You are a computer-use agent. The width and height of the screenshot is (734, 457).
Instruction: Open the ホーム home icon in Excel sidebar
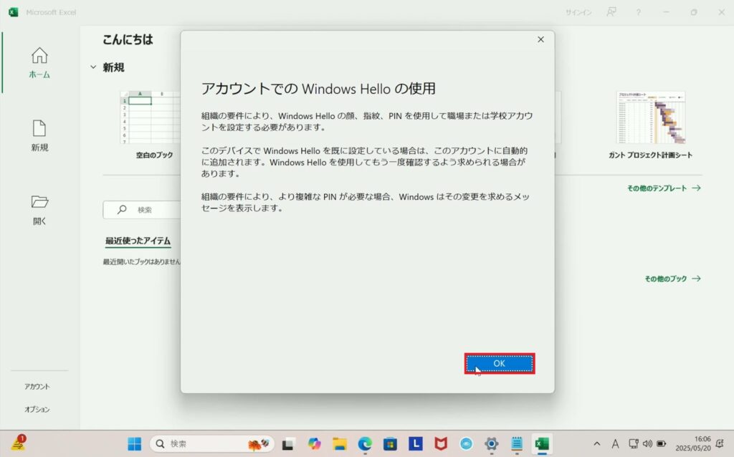click(x=39, y=62)
